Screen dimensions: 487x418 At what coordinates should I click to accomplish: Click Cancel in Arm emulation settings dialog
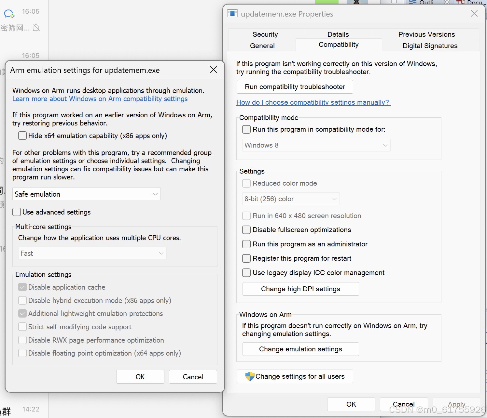[193, 377]
